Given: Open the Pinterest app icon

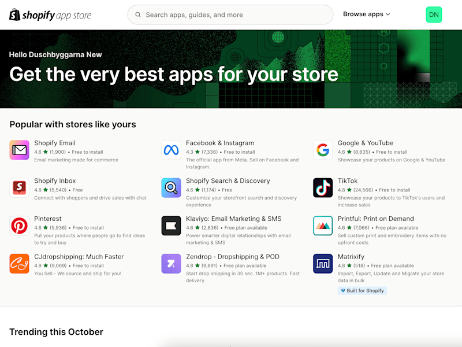Looking at the screenshot, I should [19, 226].
